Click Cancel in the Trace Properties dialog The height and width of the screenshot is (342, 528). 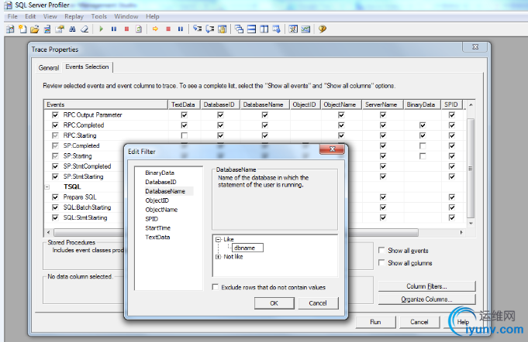(x=419, y=322)
